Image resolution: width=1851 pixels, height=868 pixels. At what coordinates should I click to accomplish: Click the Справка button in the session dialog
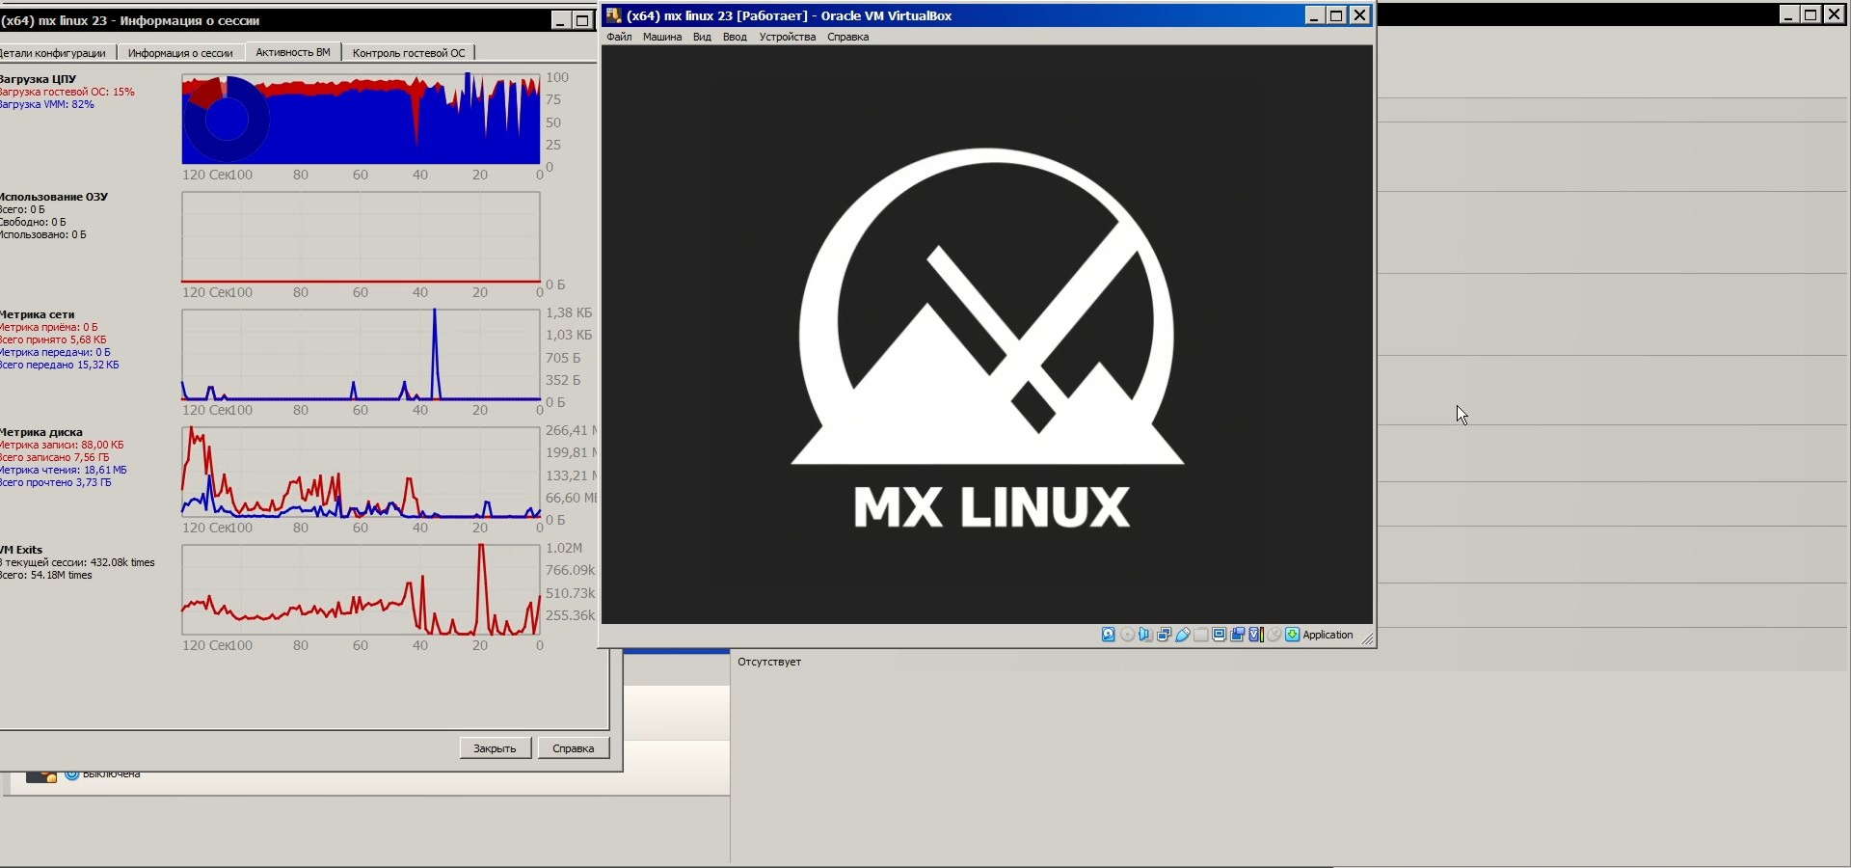(574, 748)
